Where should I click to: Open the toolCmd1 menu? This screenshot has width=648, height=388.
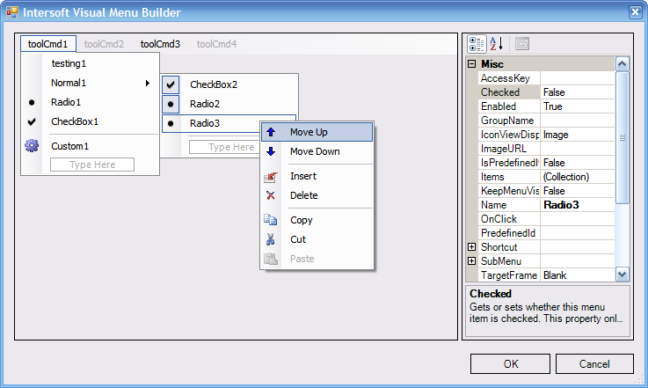point(48,44)
